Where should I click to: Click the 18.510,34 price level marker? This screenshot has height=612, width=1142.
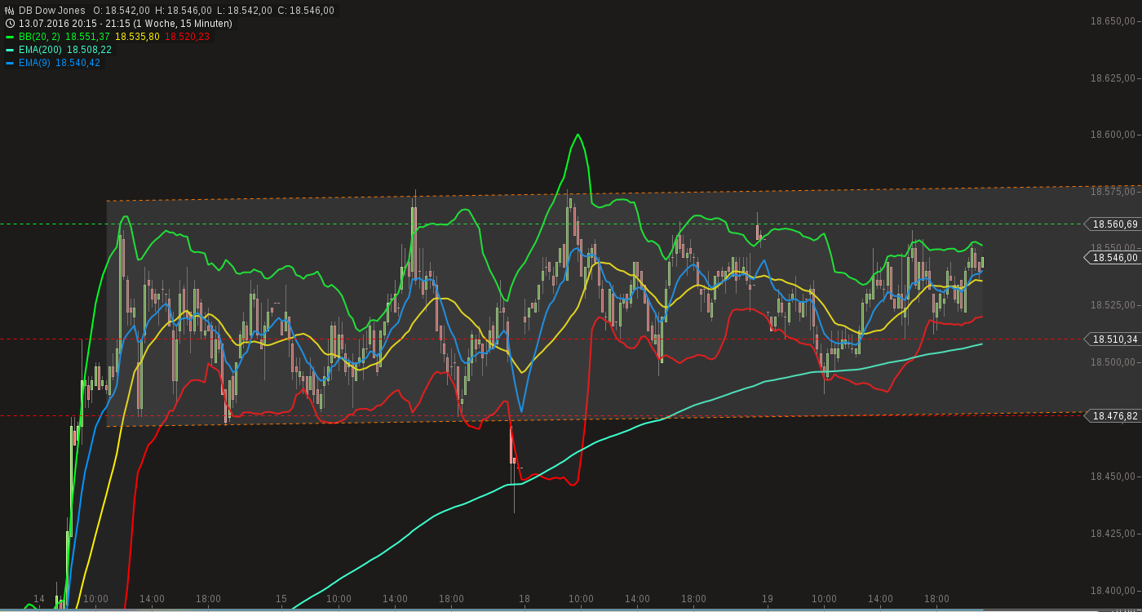pos(1114,339)
